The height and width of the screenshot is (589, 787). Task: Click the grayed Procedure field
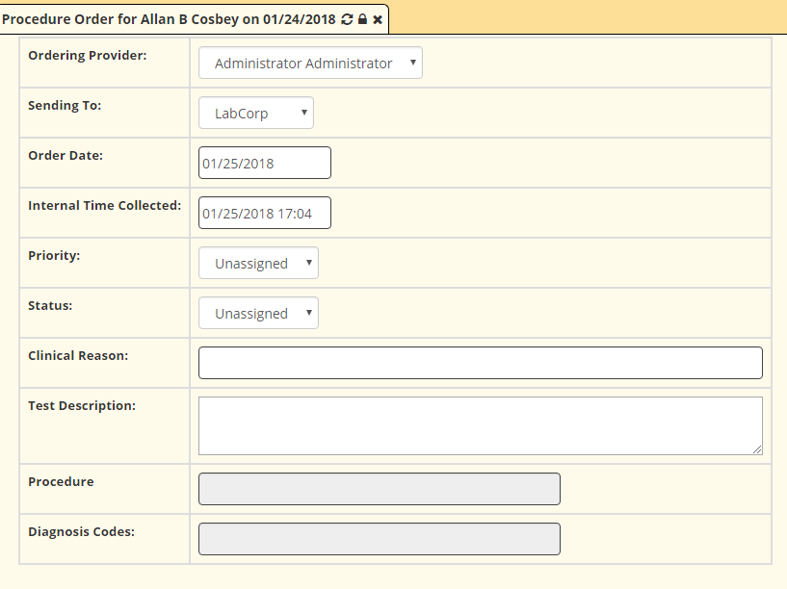click(x=379, y=489)
